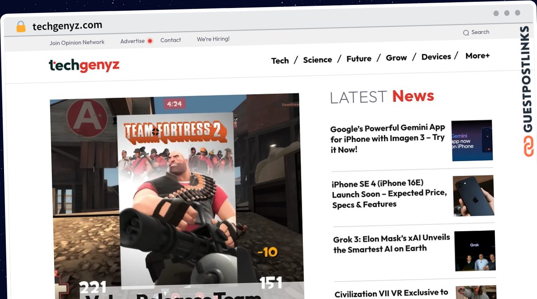Select the Science menu item
Viewport: 537px width, 299px height.
(x=318, y=60)
